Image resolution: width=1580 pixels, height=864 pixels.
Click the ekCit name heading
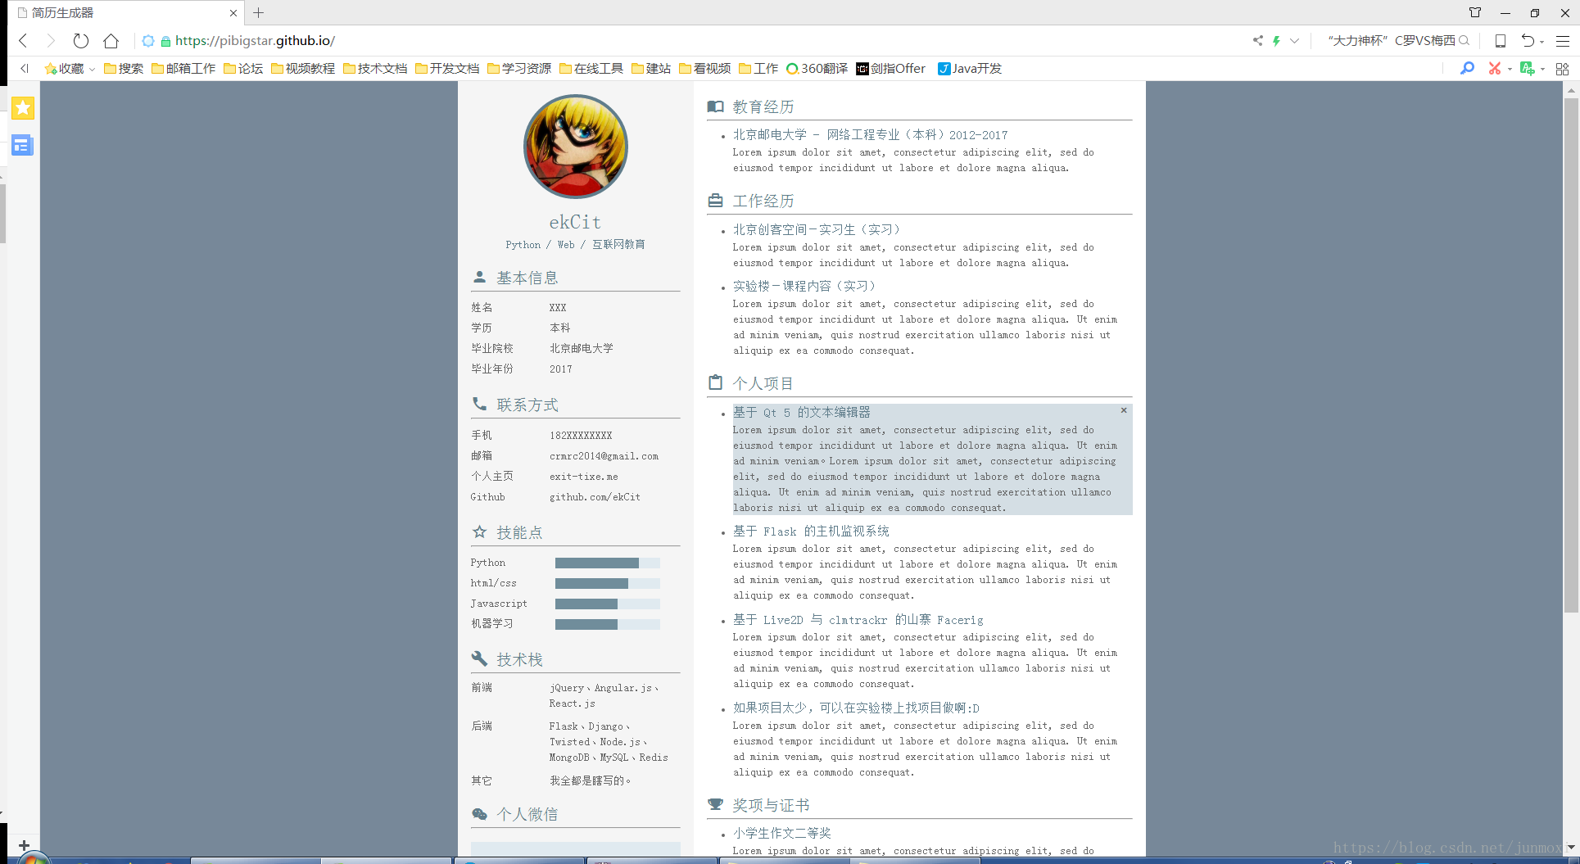coord(575,222)
